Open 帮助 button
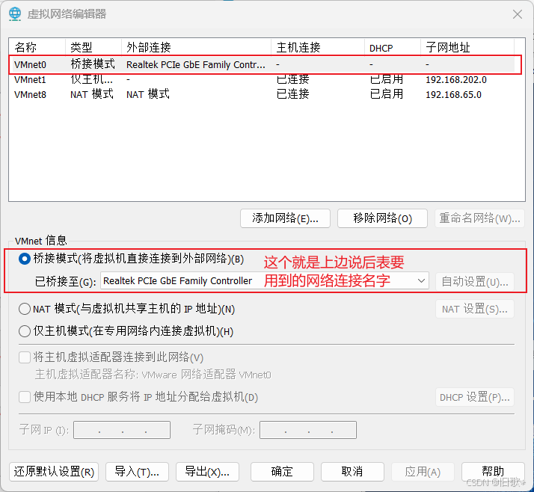534x492 pixels. point(493,472)
